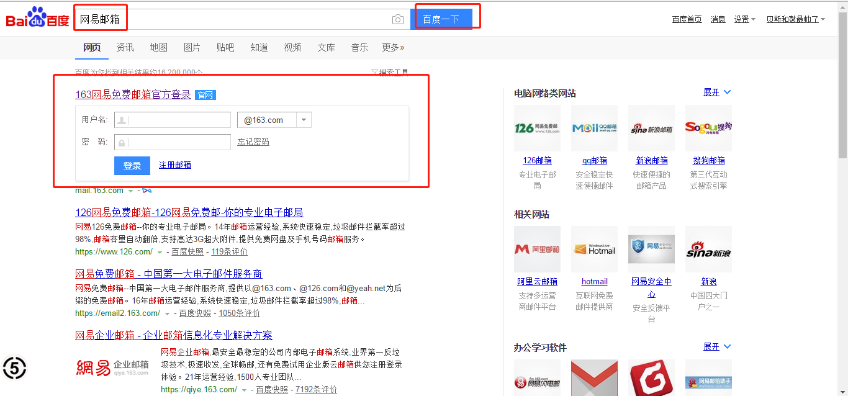Click the 用户名 input field

[173, 120]
